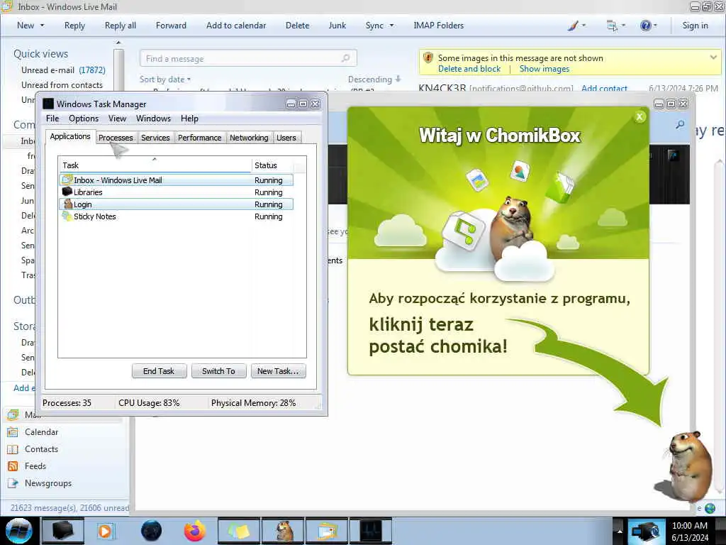The width and height of the screenshot is (726, 545).
Task: Click the search magnifier in Find a message
Action: click(345, 58)
